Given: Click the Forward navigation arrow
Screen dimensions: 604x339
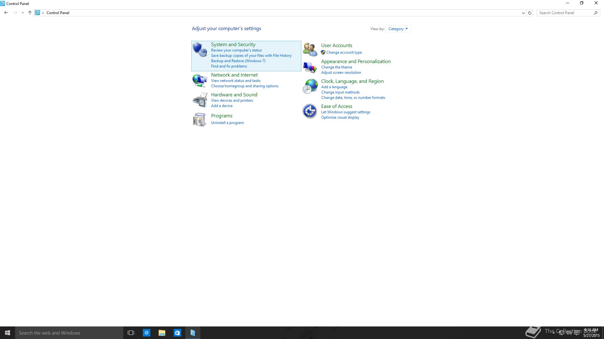Looking at the screenshot, I should click(x=15, y=13).
